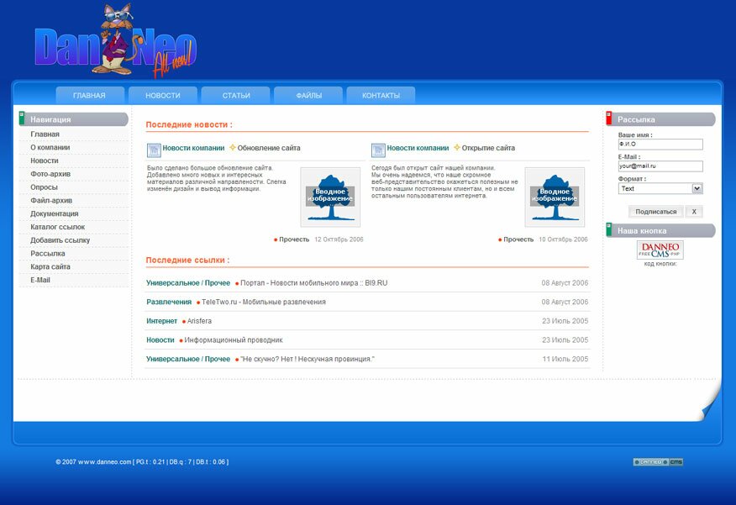The height and width of the screenshot is (505, 736).
Task: Select the ФАЙЛЫ tab in top menu
Action: (308, 96)
